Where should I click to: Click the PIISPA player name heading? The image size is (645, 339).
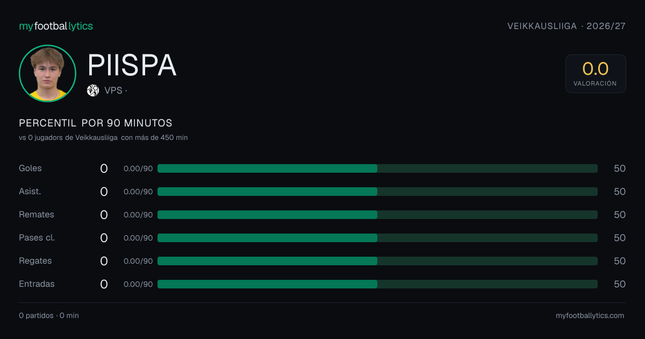coord(132,66)
